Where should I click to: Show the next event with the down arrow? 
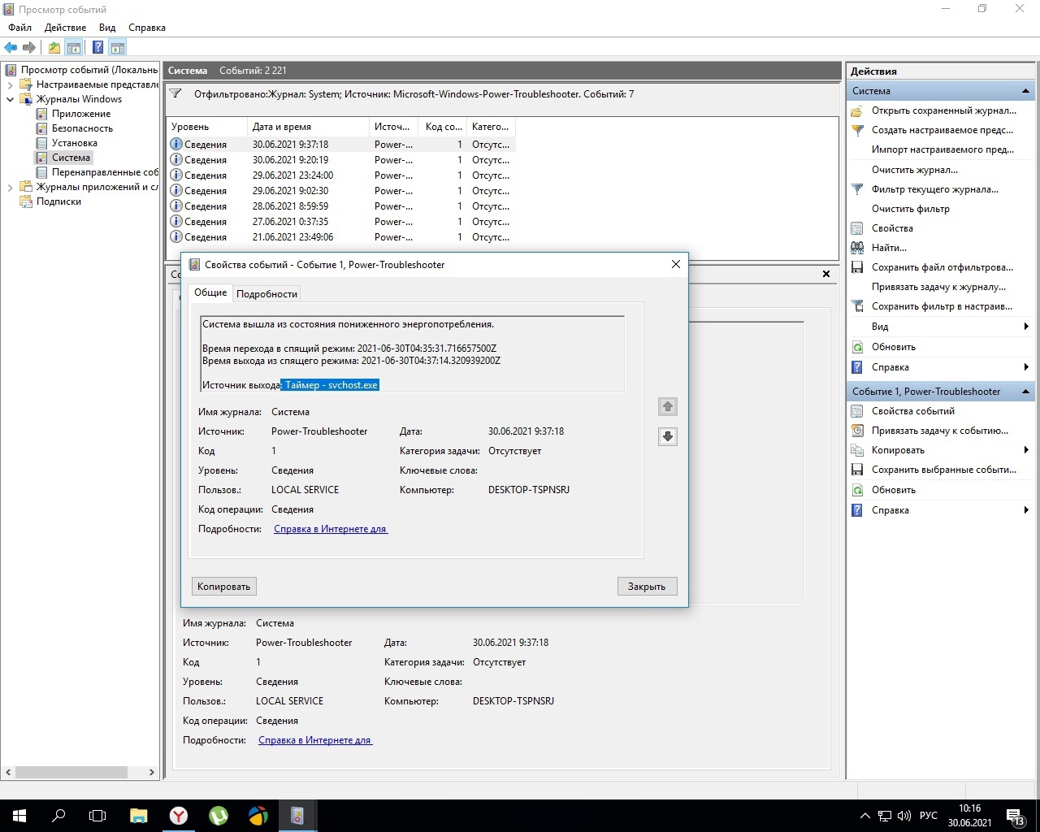[668, 436]
